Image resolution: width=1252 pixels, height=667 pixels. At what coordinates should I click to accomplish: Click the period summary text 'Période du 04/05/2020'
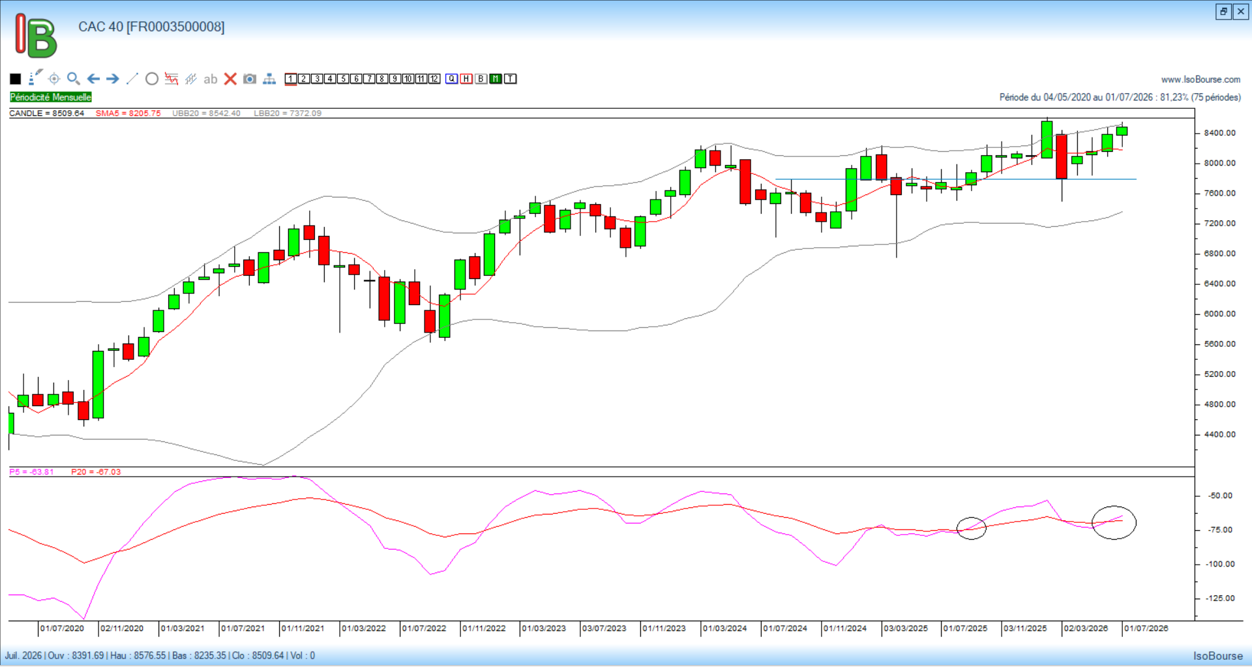pyautogui.click(x=1045, y=97)
